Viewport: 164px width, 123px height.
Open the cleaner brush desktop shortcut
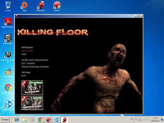tap(8, 73)
